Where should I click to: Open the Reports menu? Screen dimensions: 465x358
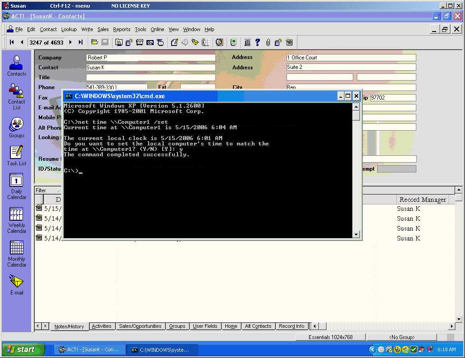122,29
